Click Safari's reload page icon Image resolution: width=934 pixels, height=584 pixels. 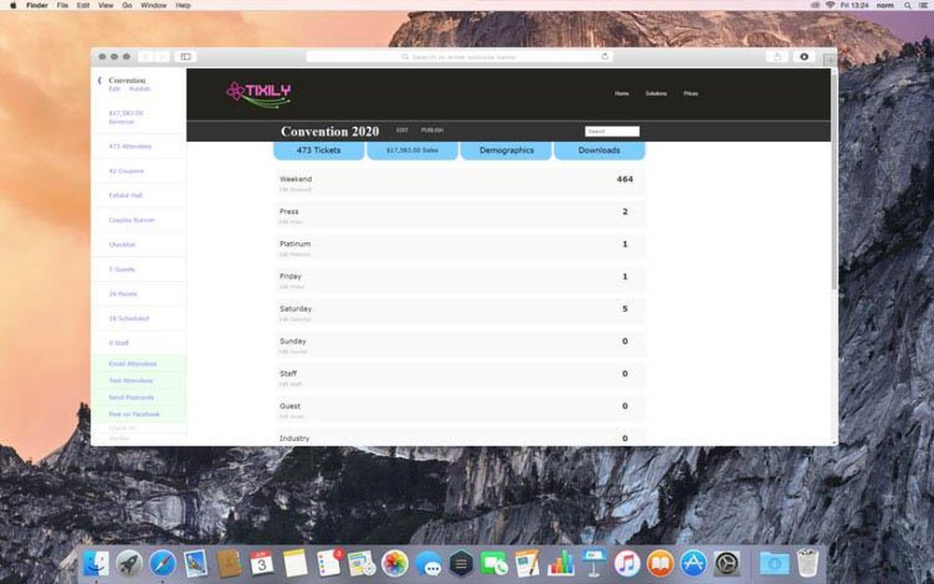click(604, 57)
